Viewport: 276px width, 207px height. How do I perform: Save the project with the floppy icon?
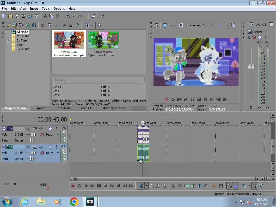17,16
